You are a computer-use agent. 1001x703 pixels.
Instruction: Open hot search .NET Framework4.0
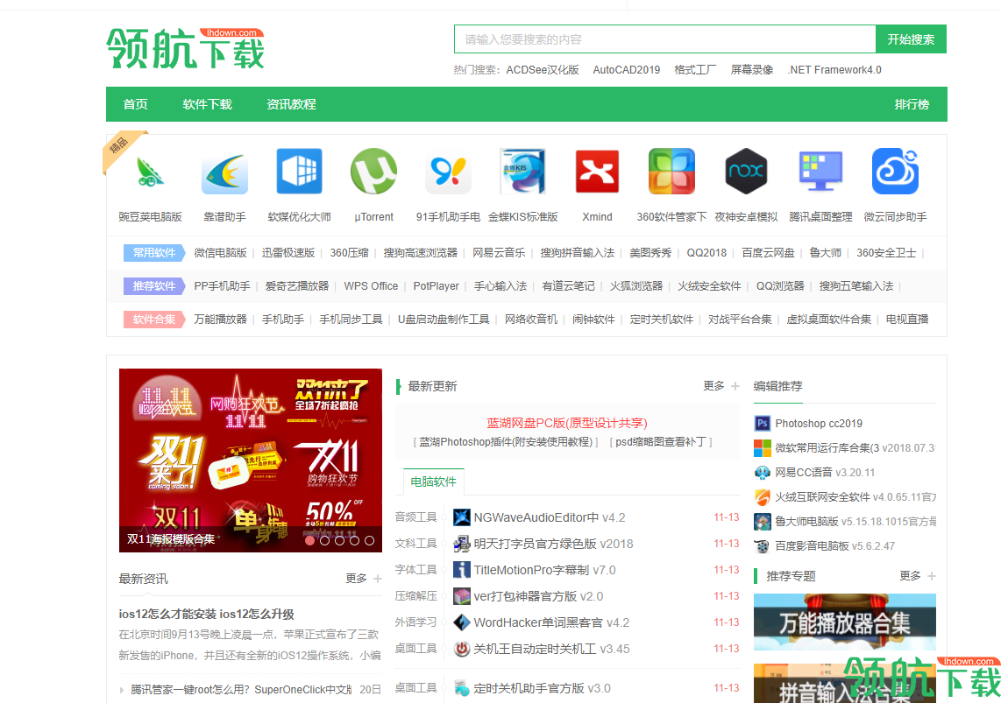coord(834,70)
